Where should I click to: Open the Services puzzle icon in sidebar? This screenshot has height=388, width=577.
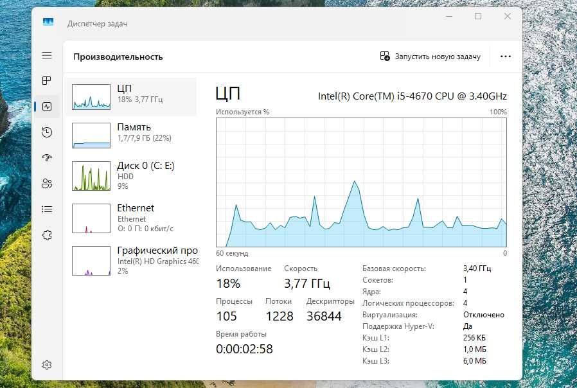(x=47, y=235)
